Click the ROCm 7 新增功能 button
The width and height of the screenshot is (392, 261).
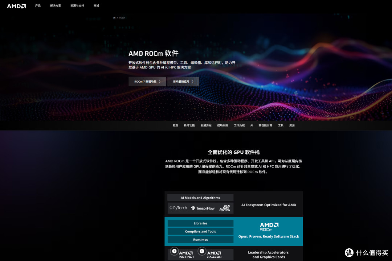point(147,82)
